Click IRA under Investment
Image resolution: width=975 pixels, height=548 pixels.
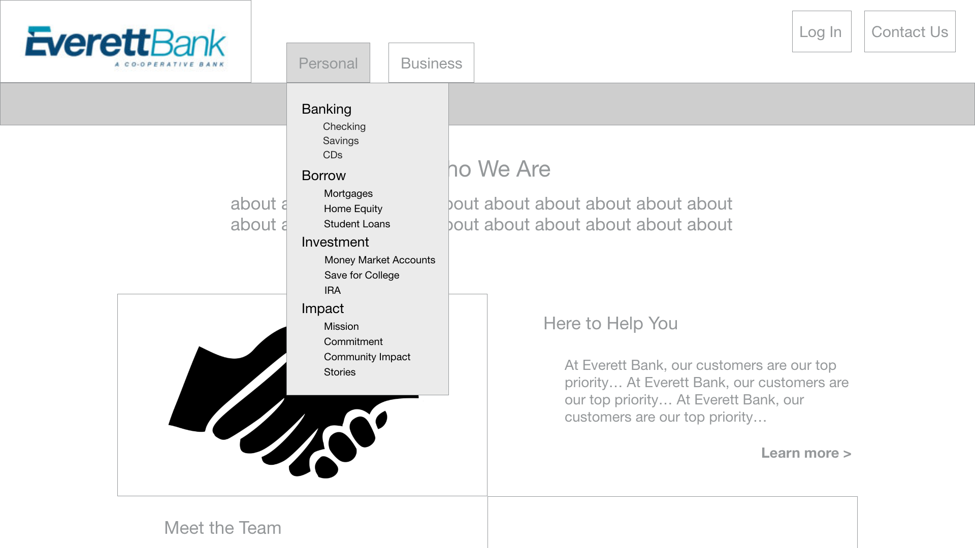(333, 290)
